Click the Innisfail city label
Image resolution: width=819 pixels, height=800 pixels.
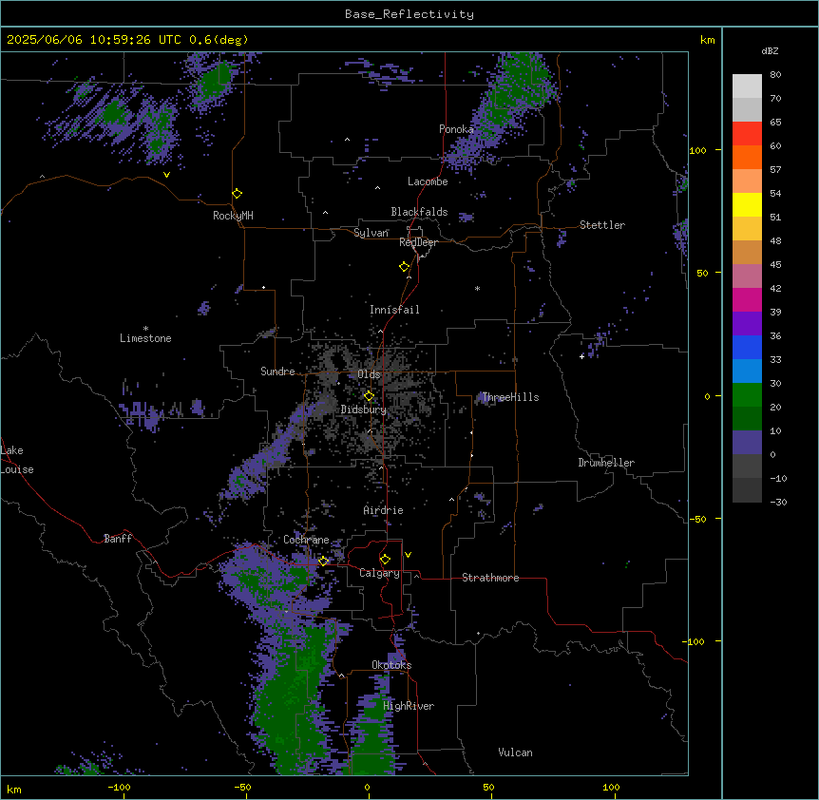pos(394,310)
